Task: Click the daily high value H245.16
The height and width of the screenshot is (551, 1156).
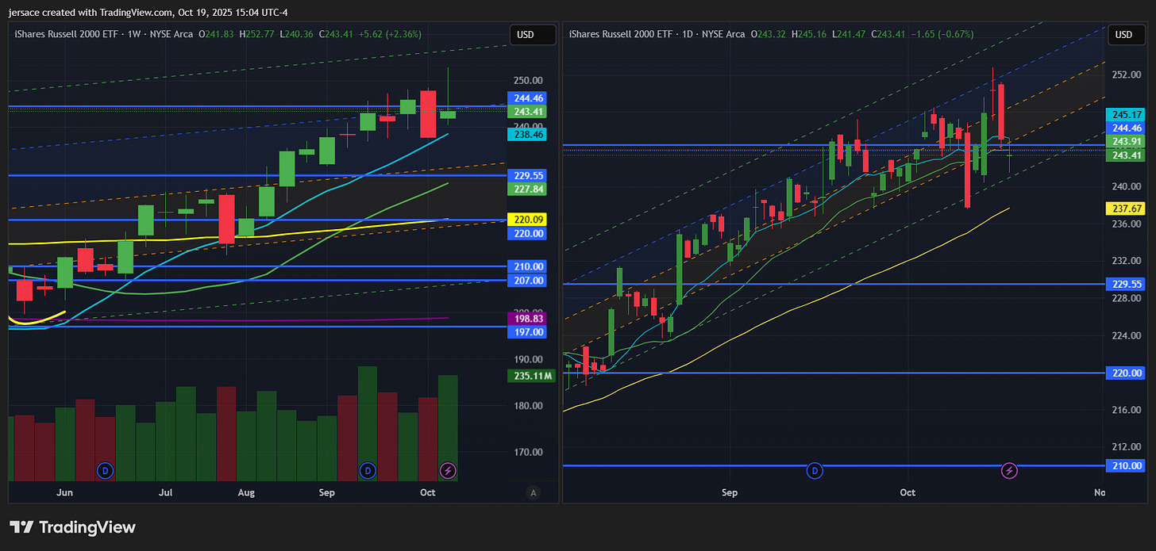Action: click(810, 34)
